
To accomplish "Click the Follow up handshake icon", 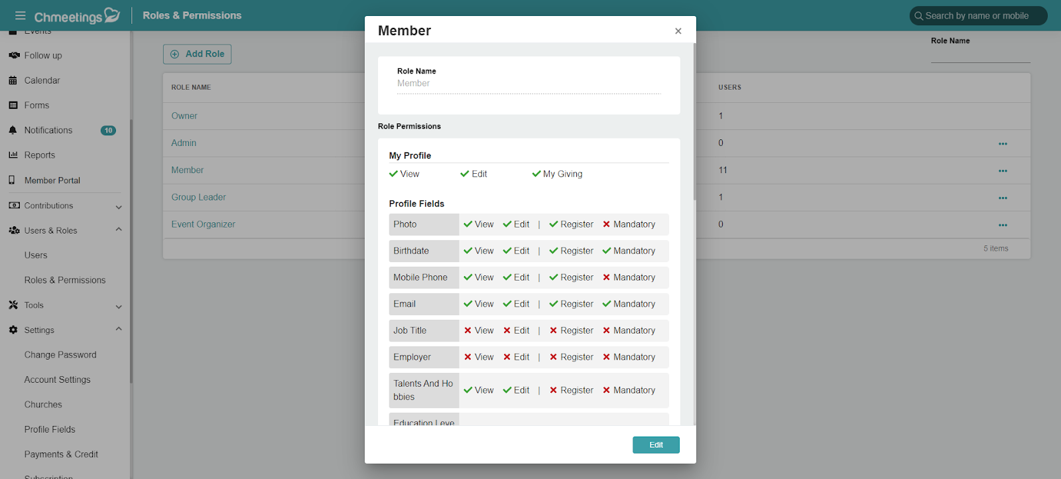I will click(14, 56).
